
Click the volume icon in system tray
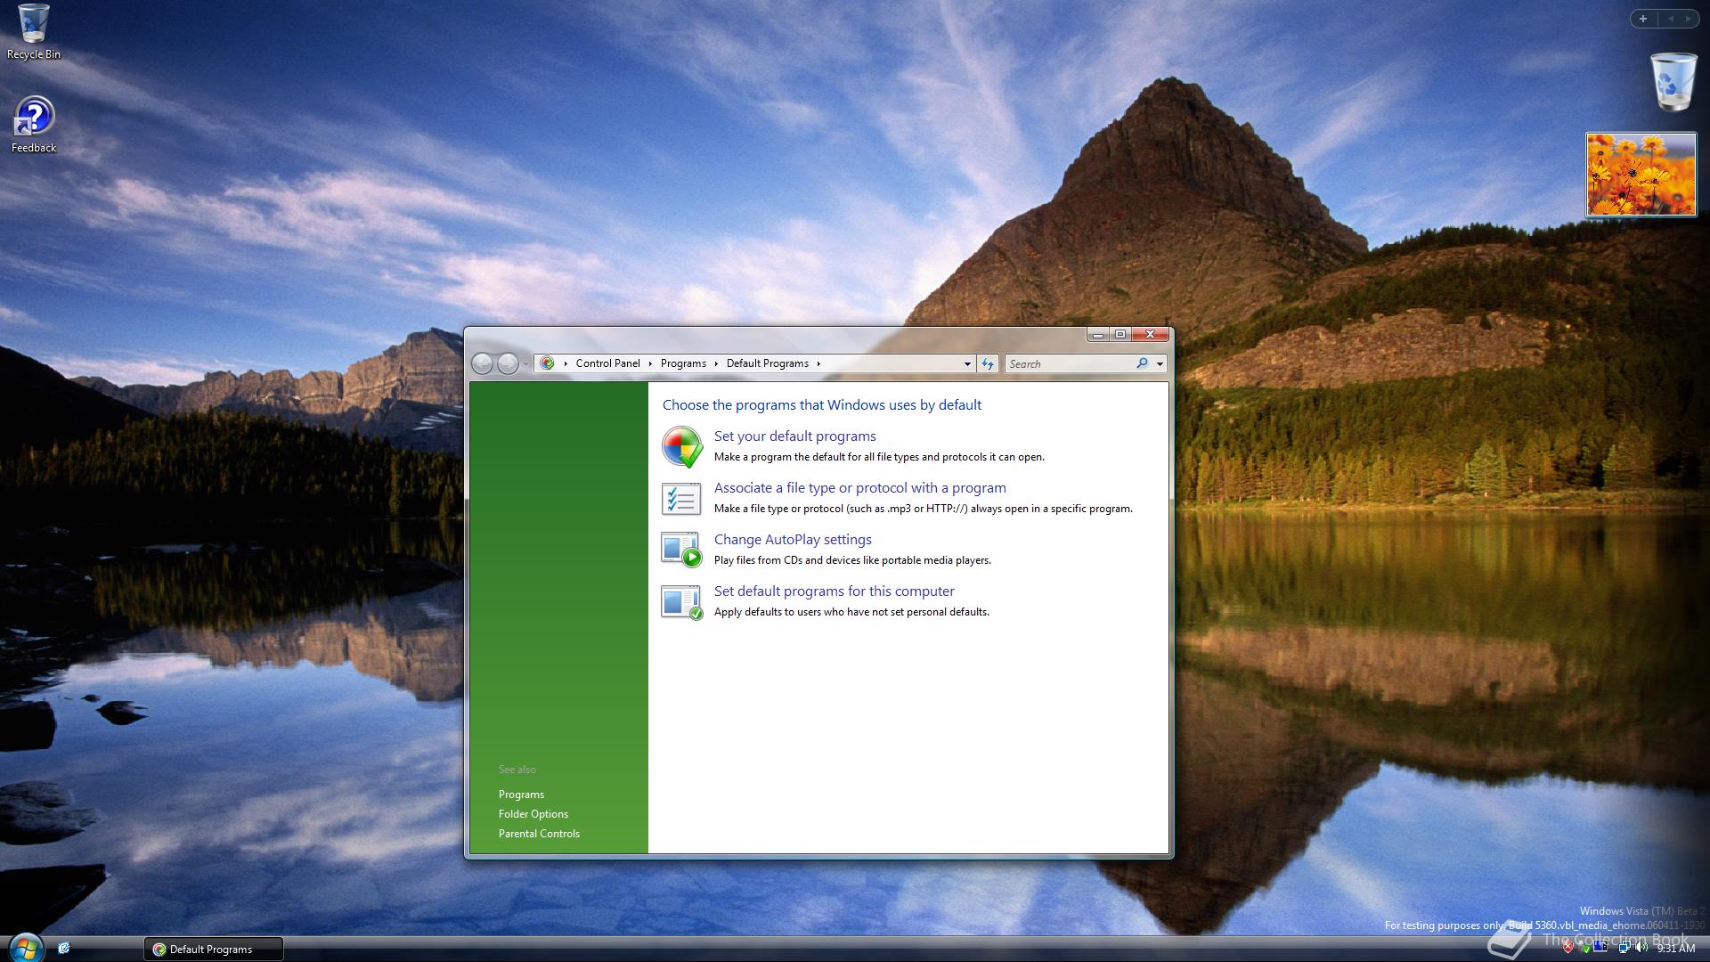click(1641, 948)
